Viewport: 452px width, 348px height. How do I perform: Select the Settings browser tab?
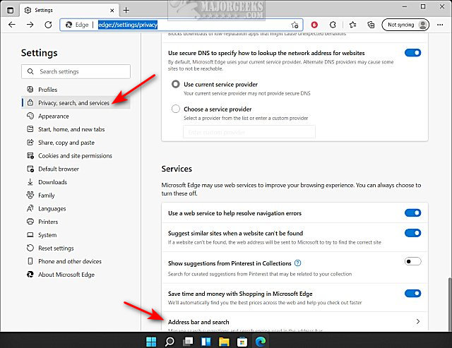click(69, 11)
